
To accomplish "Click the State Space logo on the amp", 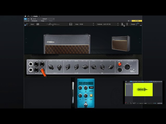I will pyautogui.click(x=132, y=71).
